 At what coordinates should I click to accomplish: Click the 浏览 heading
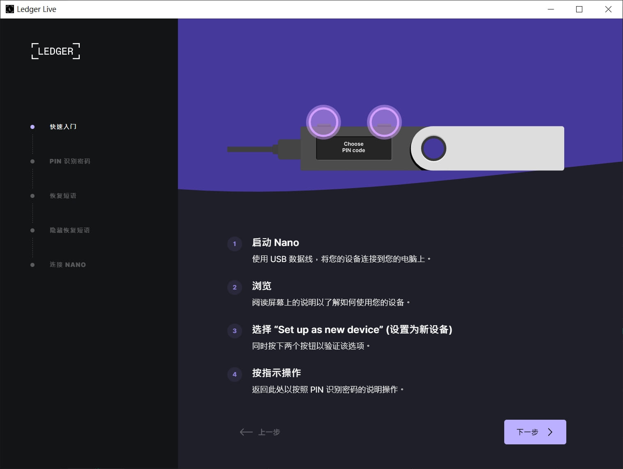click(x=262, y=286)
